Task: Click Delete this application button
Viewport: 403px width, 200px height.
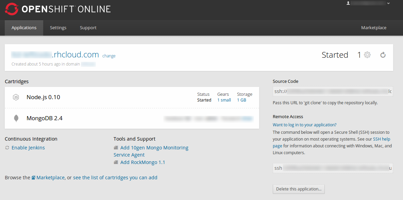Action: (299, 189)
